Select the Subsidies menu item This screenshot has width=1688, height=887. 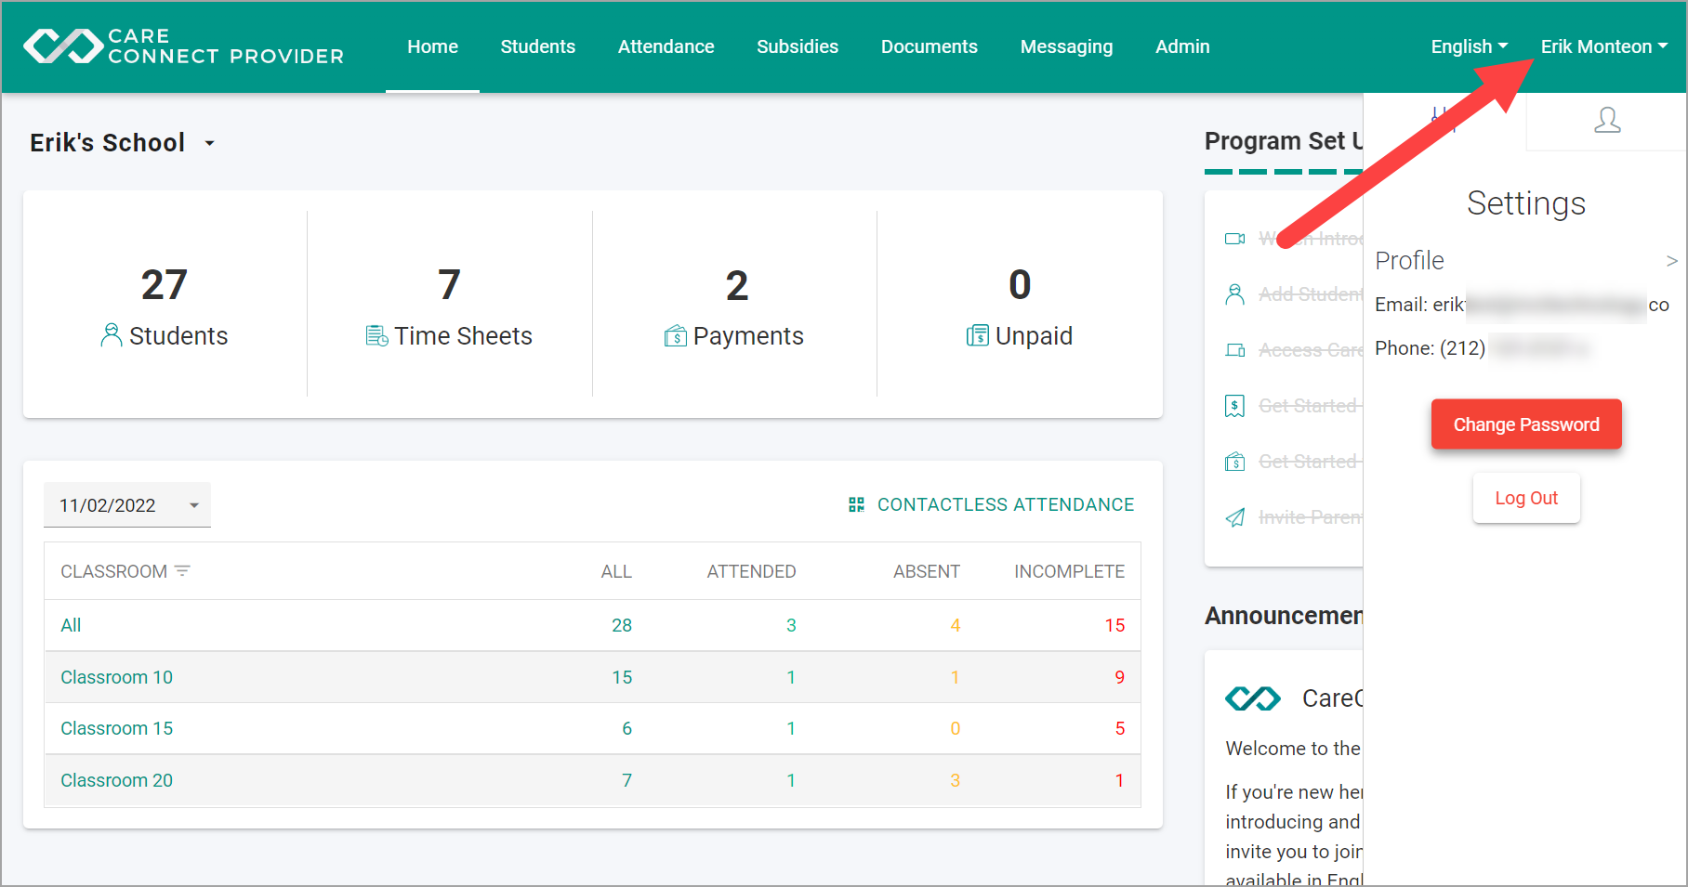pos(797,46)
